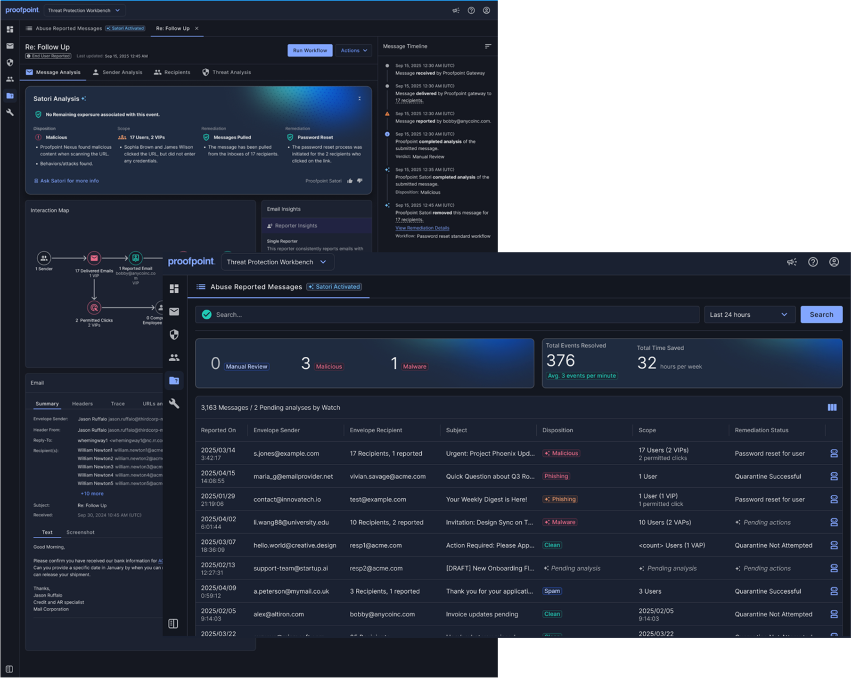Open the wrench tools icon in front sidebar
This screenshot has height=678, width=852.
pos(174,404)
